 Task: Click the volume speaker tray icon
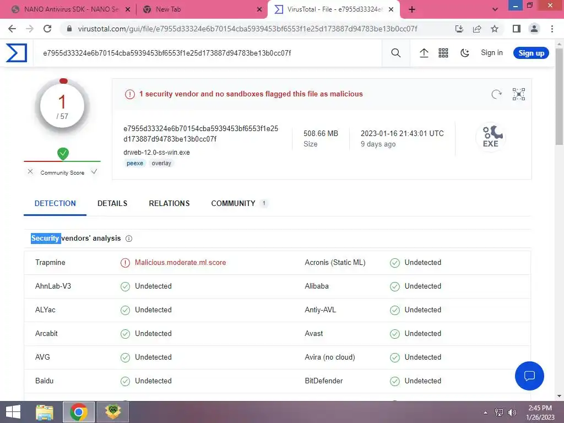coord(512,413)
